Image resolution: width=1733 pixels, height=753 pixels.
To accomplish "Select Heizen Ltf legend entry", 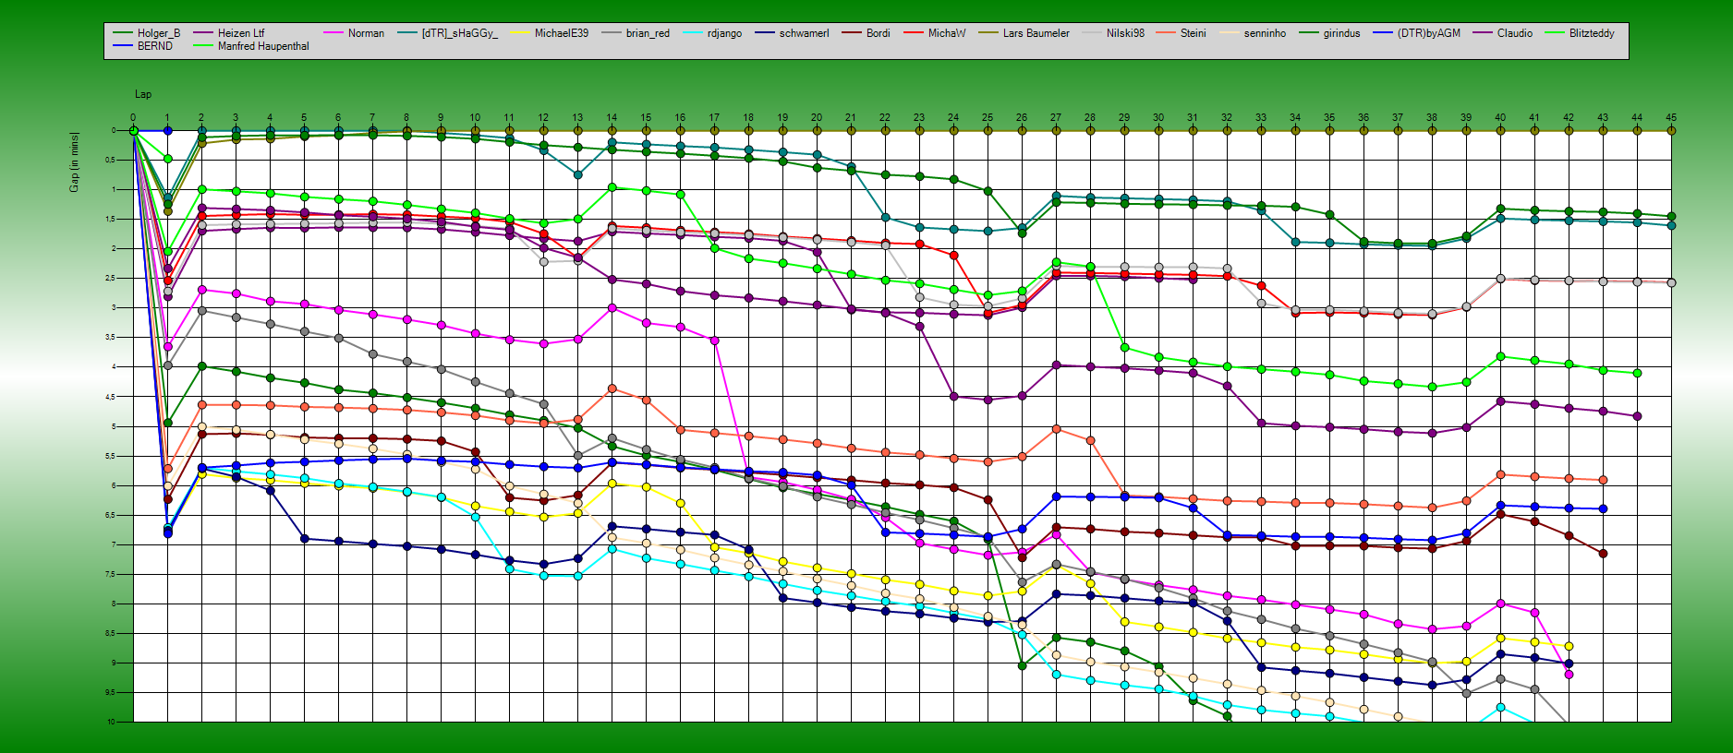I will click(241, 33).
